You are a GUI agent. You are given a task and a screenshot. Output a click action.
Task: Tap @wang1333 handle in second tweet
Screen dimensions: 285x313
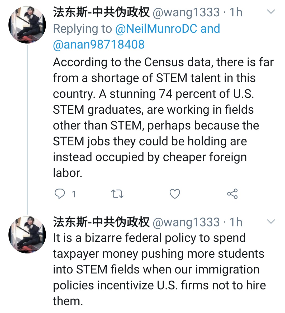186,222
